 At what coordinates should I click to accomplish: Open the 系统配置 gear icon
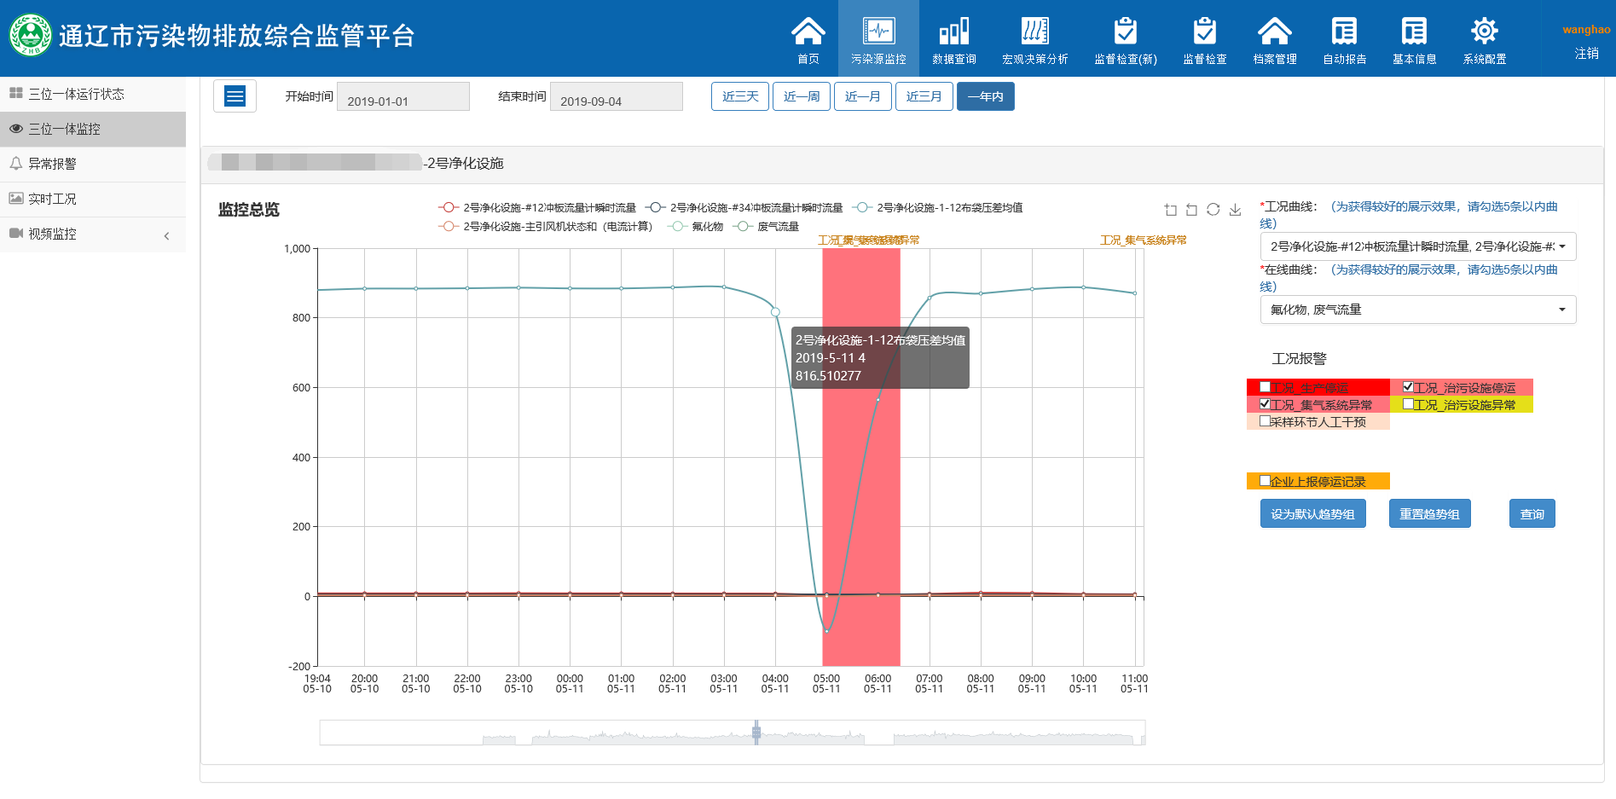point(1484,39)
